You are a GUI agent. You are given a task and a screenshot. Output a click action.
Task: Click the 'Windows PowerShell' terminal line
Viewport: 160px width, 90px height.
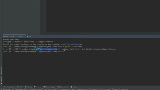pos(11,39)
